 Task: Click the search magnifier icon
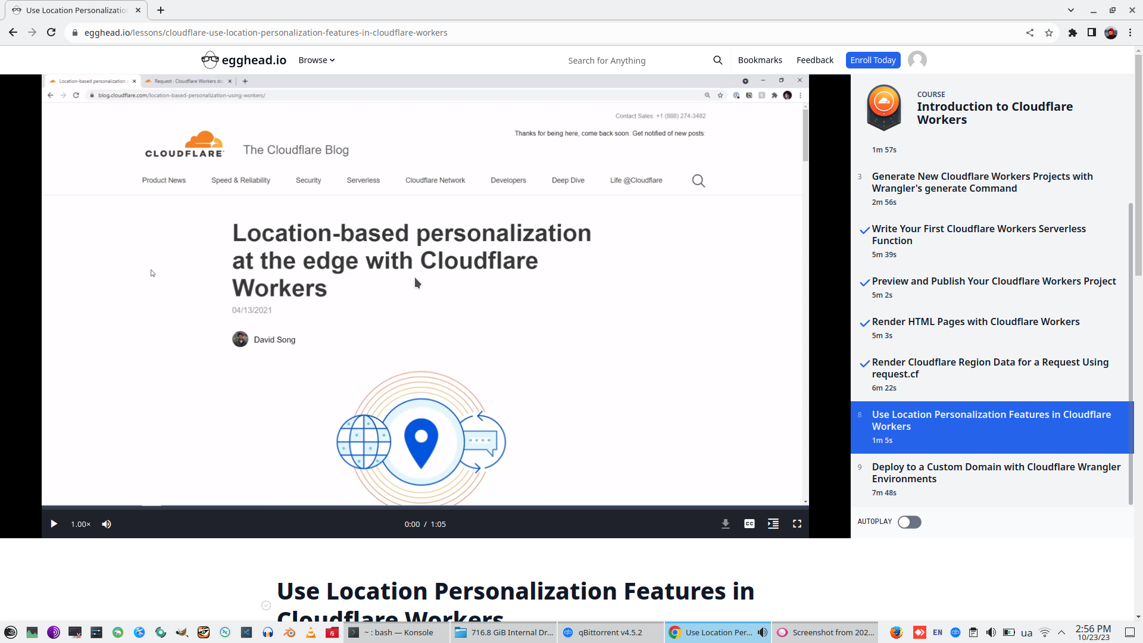[x=717, y=60]
